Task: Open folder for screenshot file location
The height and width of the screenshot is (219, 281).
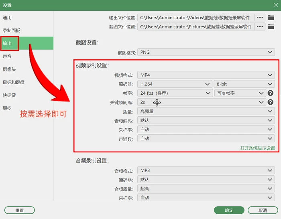Action: tap(271, 27)
